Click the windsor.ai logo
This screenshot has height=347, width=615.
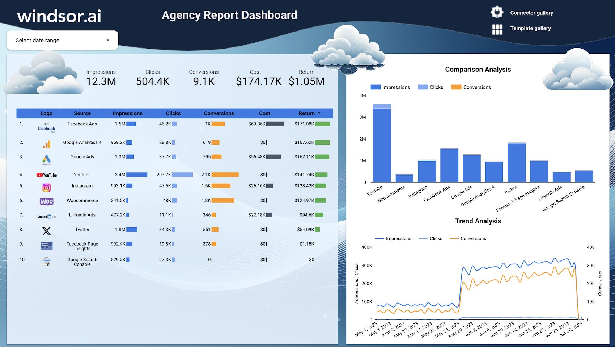coord(59,16)
